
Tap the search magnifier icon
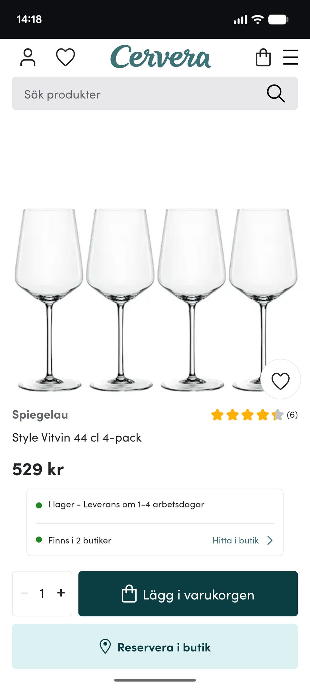tap(276, 94)
